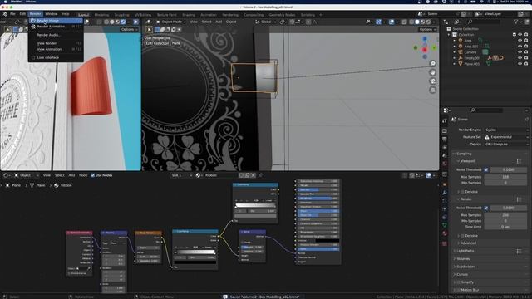This screenshot has width=532, height=299.
Task: Click the Blender logo icon
Action: click(5, 14)
